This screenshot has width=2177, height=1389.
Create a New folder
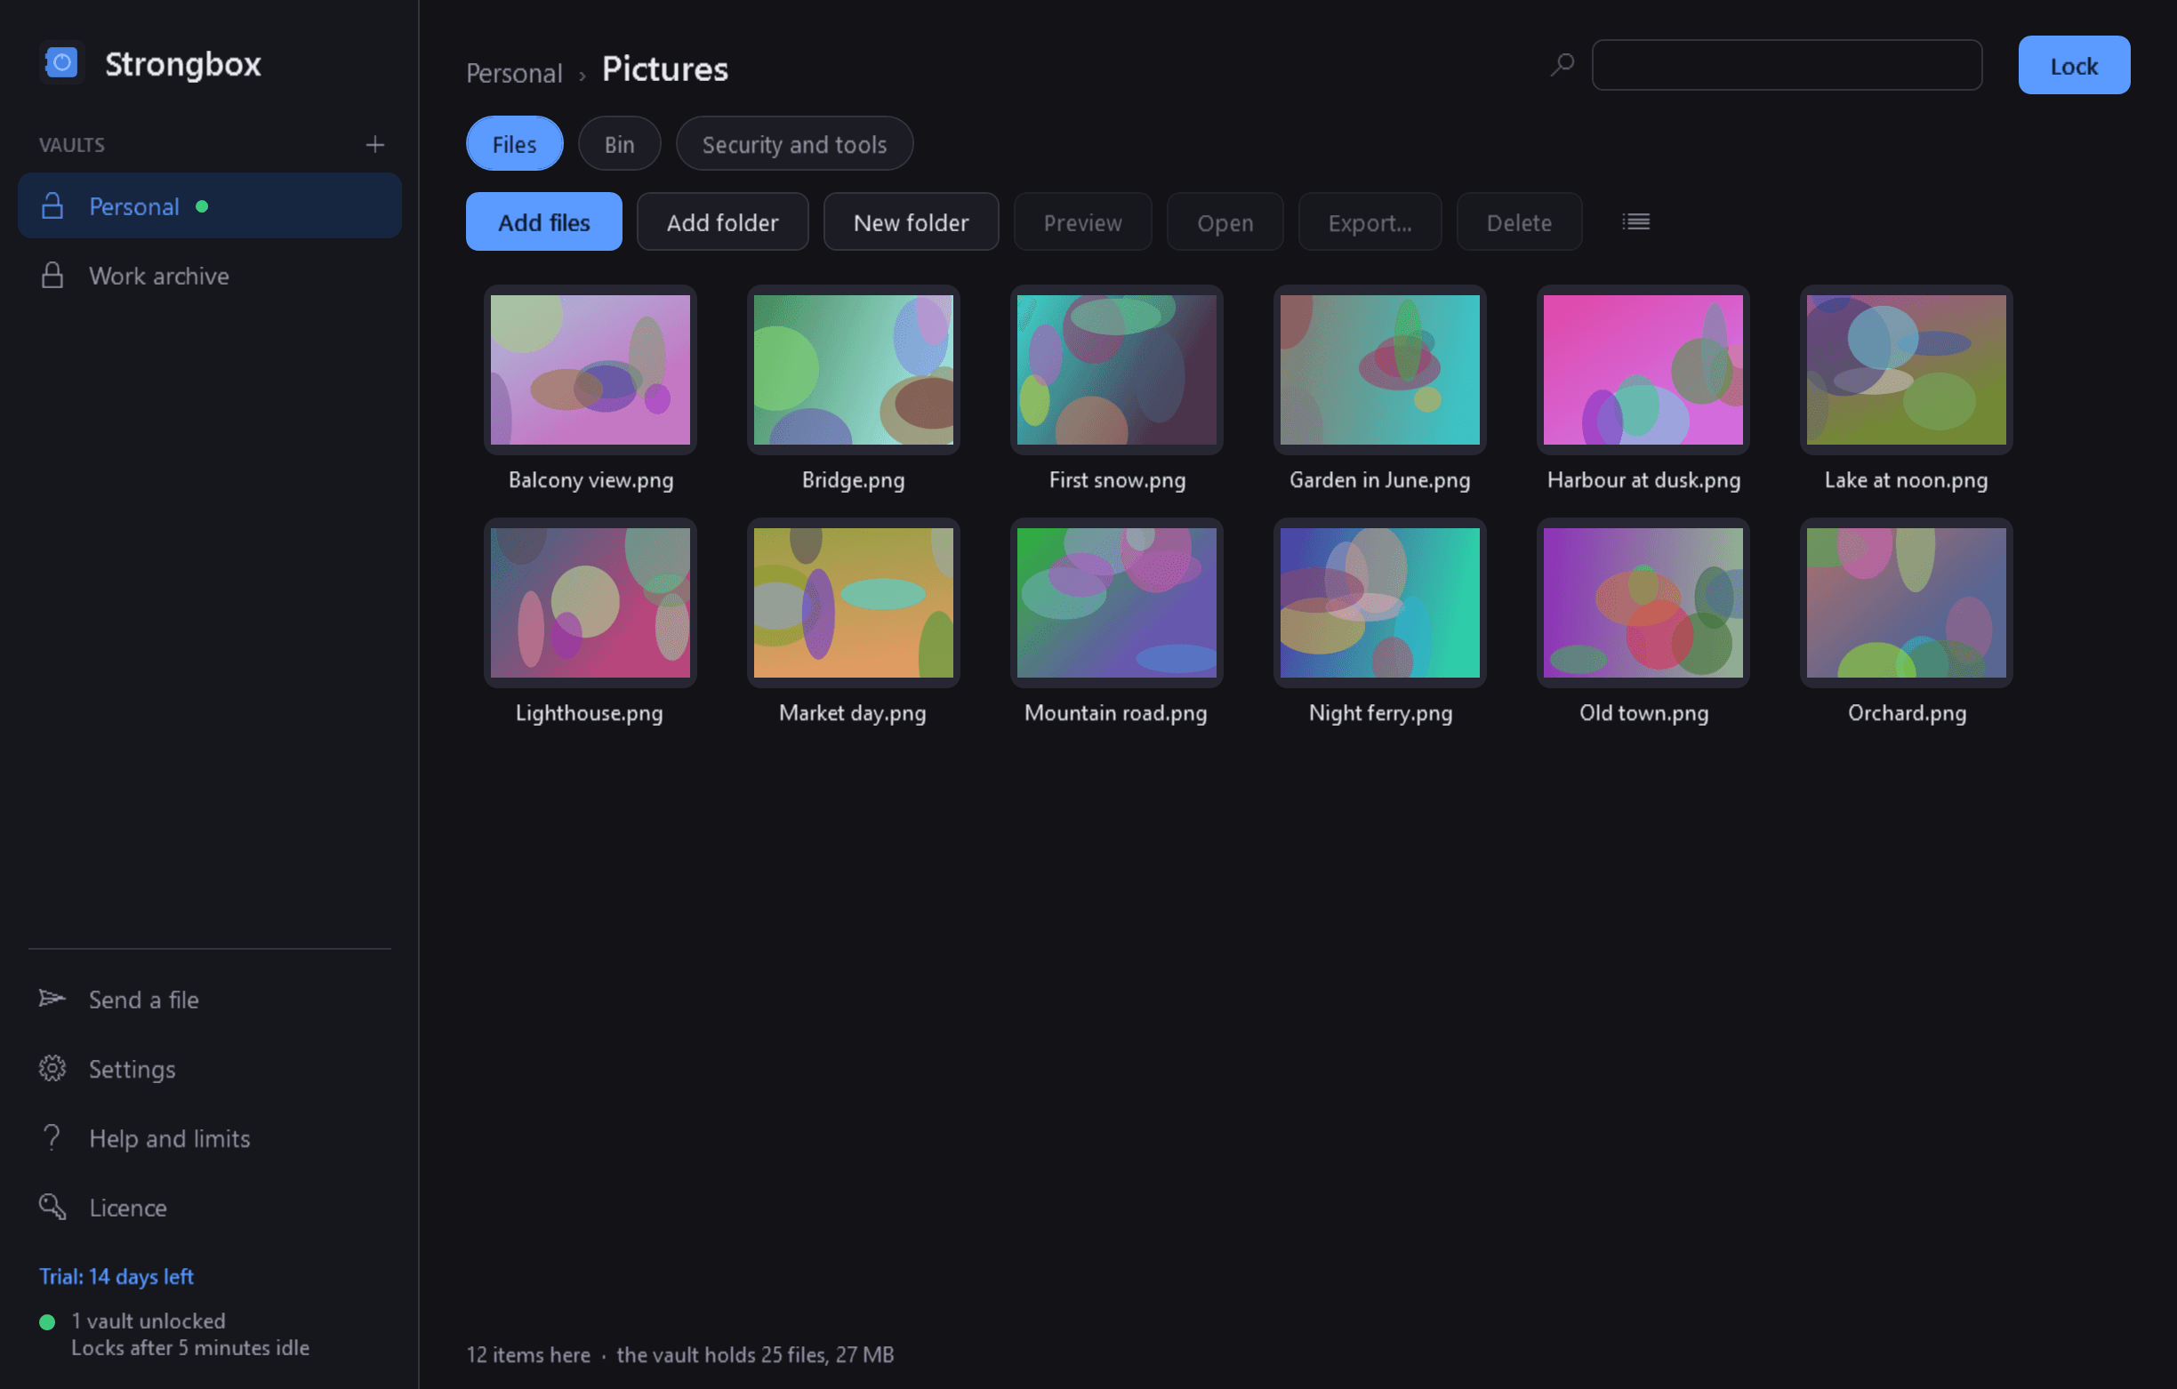[x=911, y=221]
